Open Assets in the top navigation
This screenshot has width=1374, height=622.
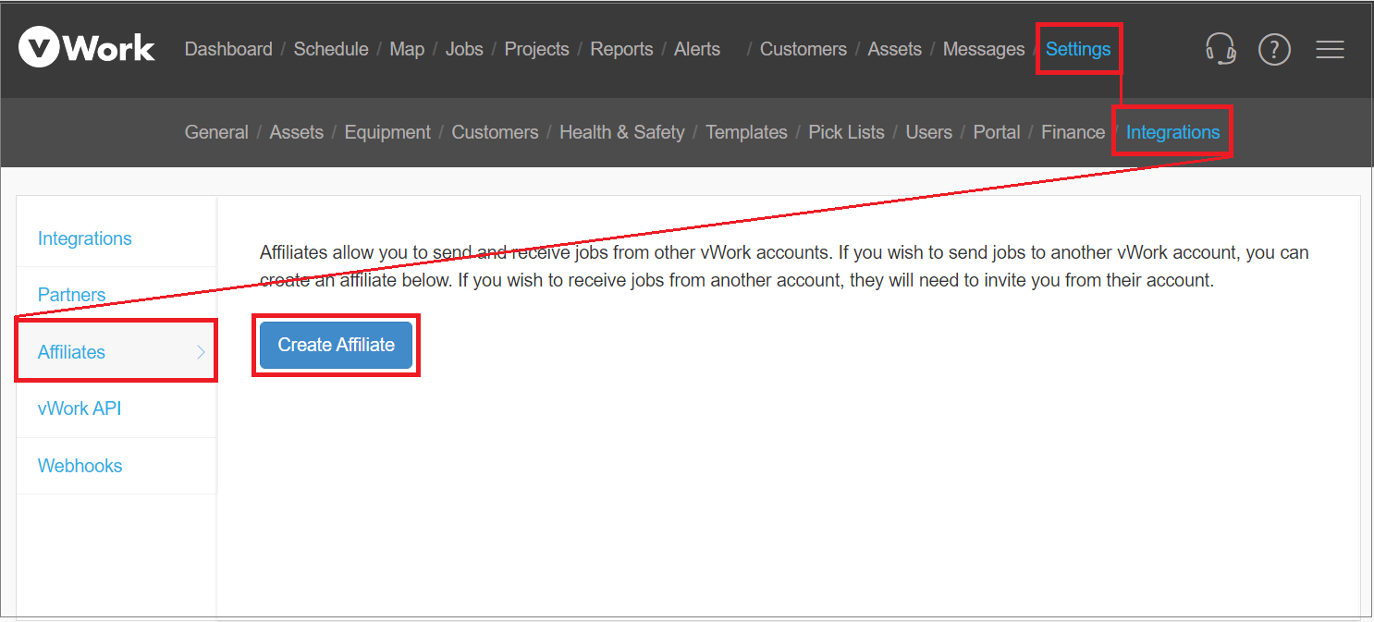894,49
